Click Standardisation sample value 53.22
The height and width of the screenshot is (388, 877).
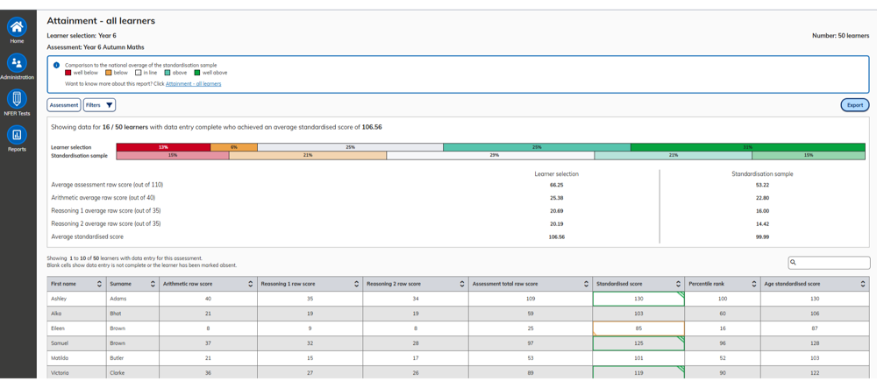click(x=762, y=184)
